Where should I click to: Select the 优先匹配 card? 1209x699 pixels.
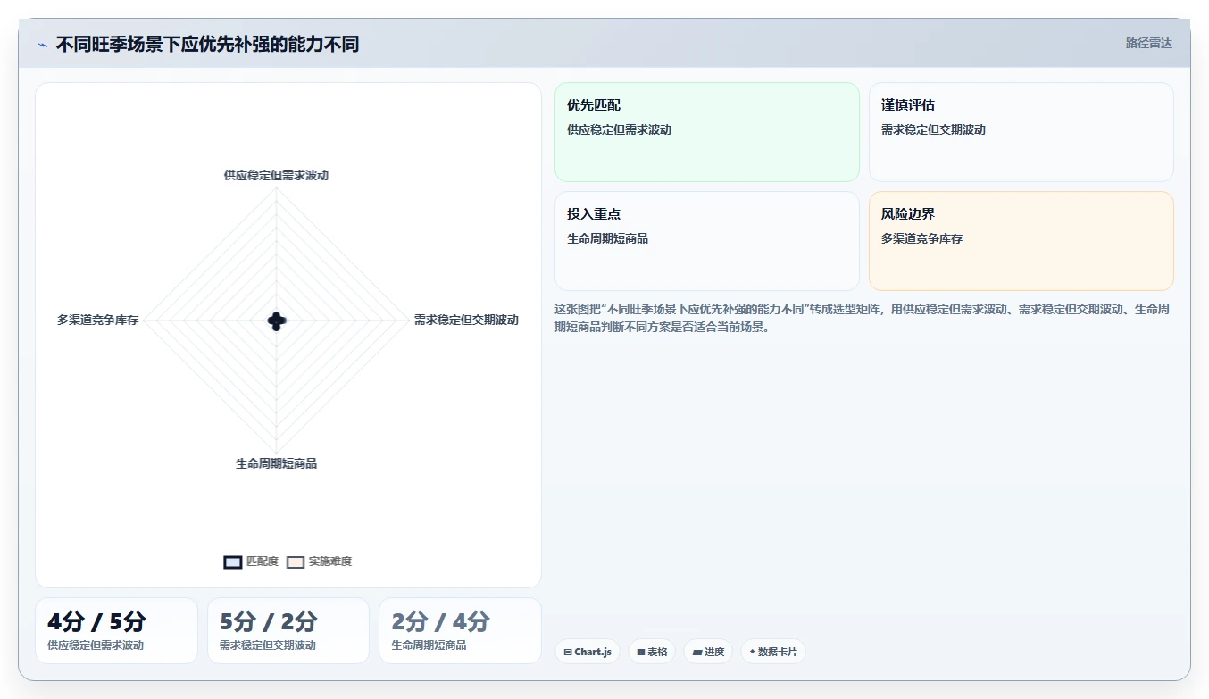pyautogui.click(x=707, y=132)
